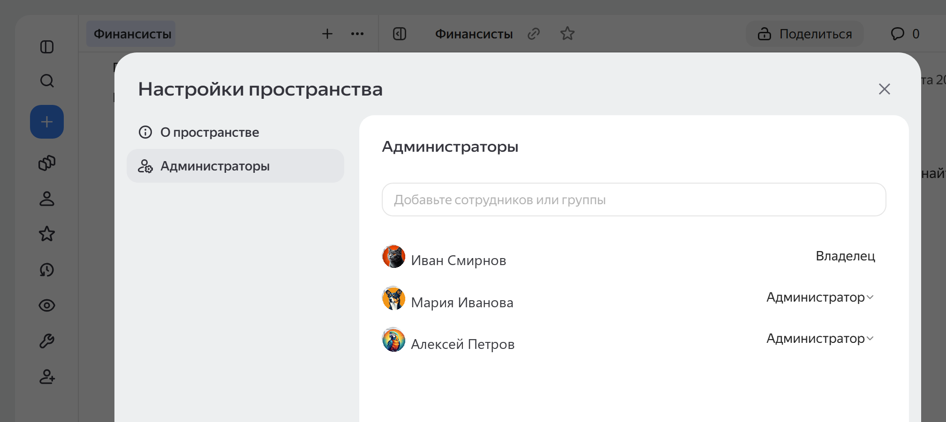Viewport: 946px width, 422px height.
Task: Add Финансисты page to favorites star
Action: pyautogui.click(x=568, y=34)
